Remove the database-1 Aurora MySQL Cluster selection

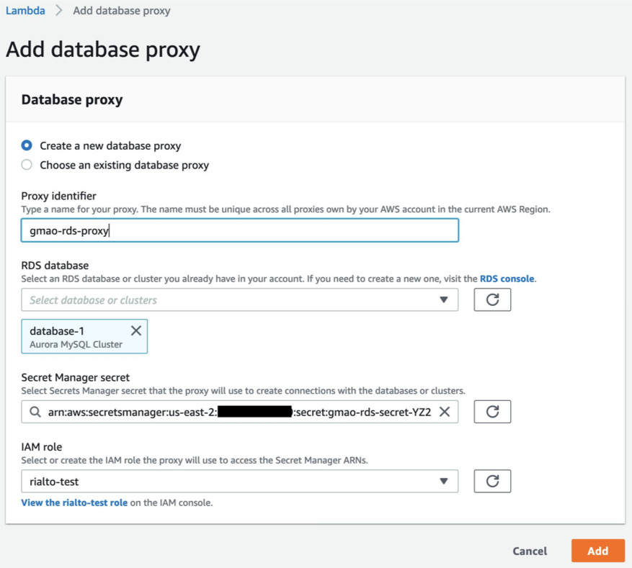tap(136, 330)
